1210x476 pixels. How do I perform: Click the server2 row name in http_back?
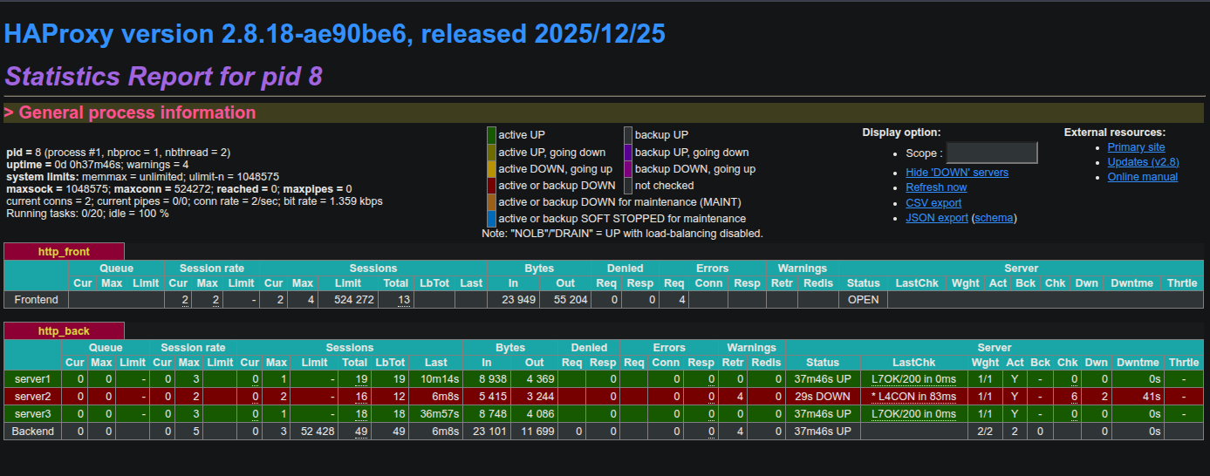pos(32,397)
